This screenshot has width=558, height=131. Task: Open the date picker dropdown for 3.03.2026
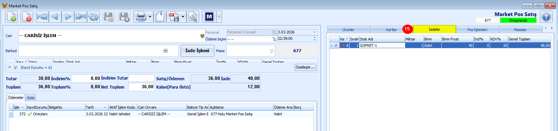[315, 32]
